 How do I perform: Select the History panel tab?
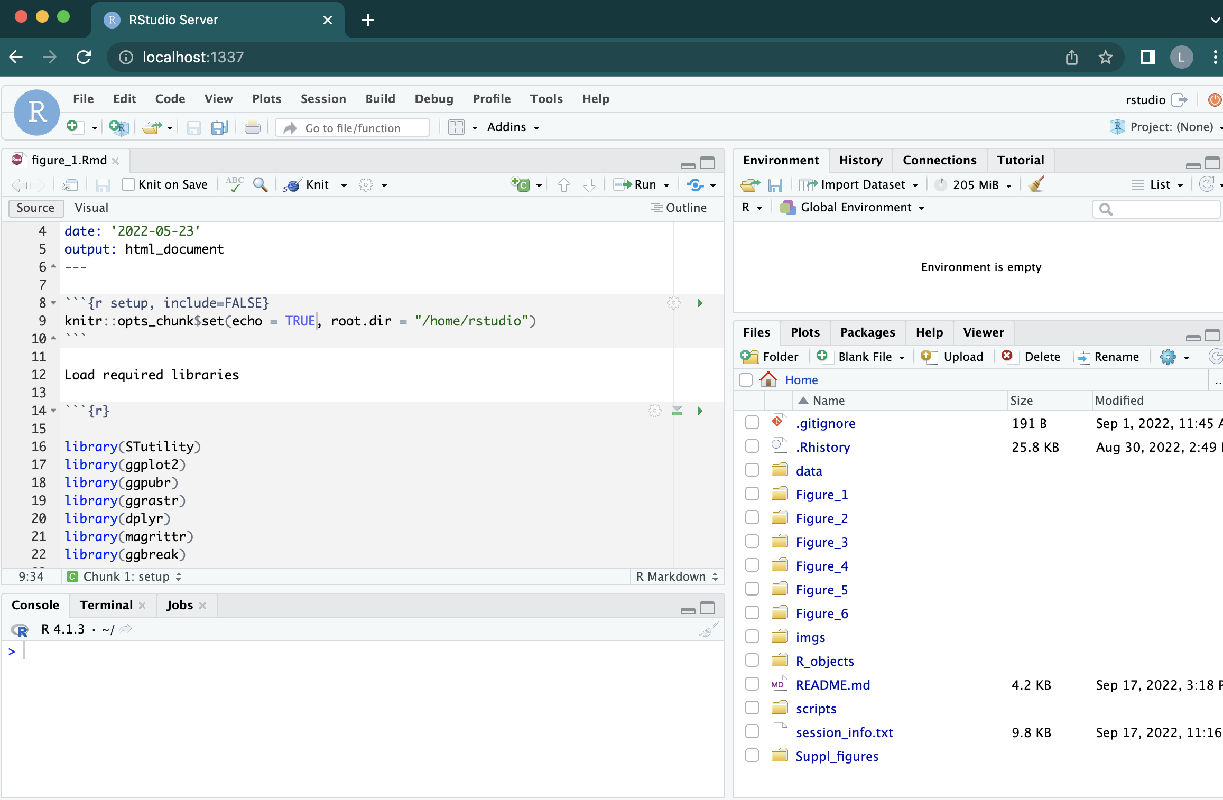click(859, 160)
